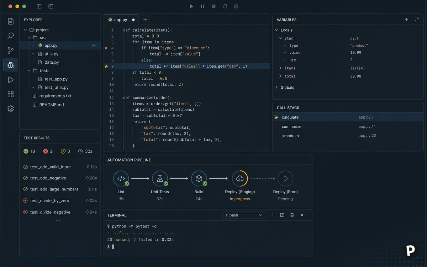The width and height of the screenshot is (427, 267).
Task: Click the Continue play button in top toolbar
Action: (191, 6)
